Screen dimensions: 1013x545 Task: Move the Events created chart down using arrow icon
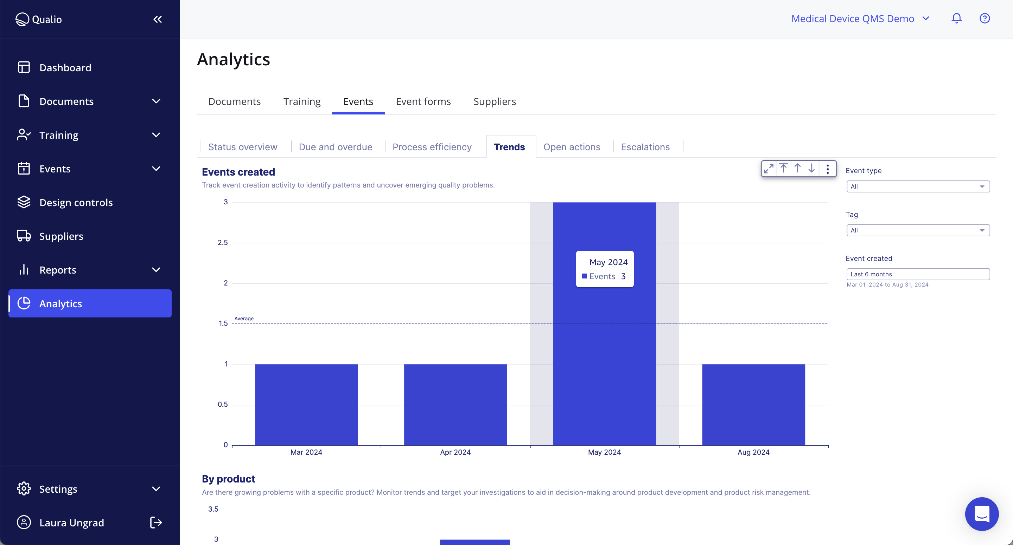point(811,168)
